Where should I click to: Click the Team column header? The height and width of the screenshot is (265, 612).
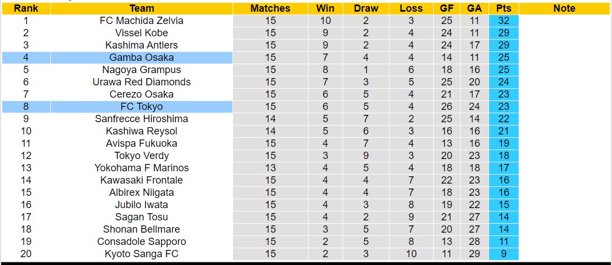141,8
